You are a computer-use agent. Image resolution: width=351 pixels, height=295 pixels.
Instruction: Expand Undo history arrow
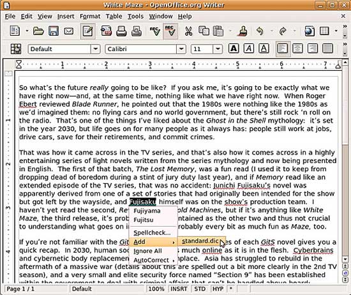[x=272, y=31]
